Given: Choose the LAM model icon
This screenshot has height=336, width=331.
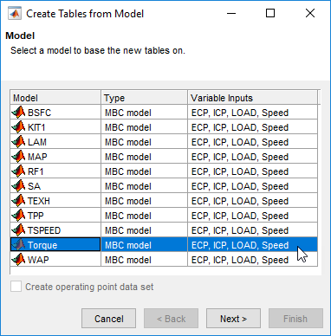Looking at the screenshot, I should click(x=18, y=142).
